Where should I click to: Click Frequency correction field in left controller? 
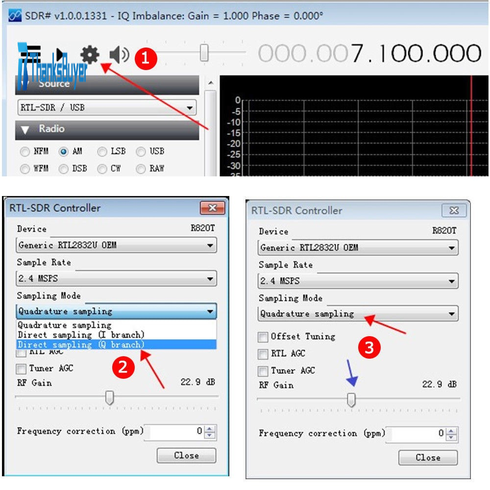(174, 432)
